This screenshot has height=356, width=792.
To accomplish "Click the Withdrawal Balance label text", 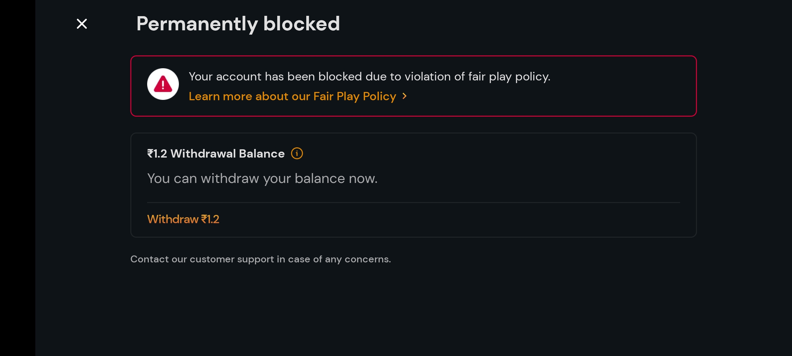I will [227, 154].
